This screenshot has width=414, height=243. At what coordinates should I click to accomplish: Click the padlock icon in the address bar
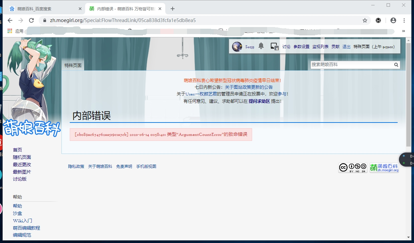tap(44, 20)
